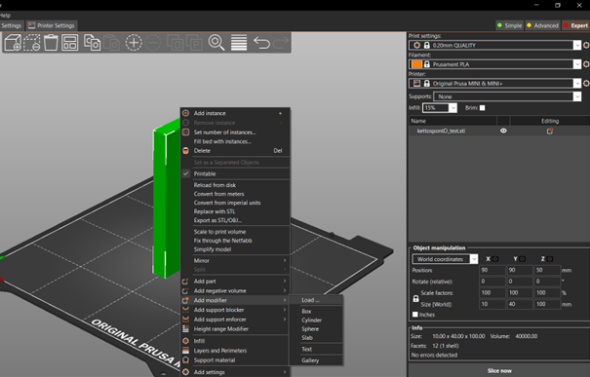
Task: Click the Copy toolbar icon
Action: click(x=93, y=43)
